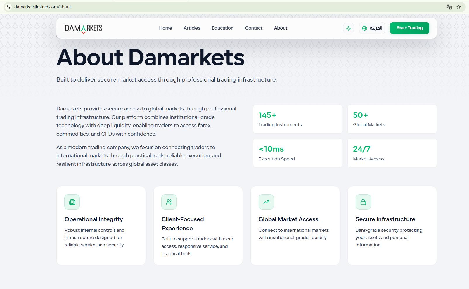Click the Damarkets logo
The height and width of the screenshot is (289, 469).
click(x=83, y=29)
